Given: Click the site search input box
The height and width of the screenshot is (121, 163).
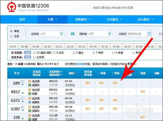Looking at the screenshot, I should click(x=126, y=8).
